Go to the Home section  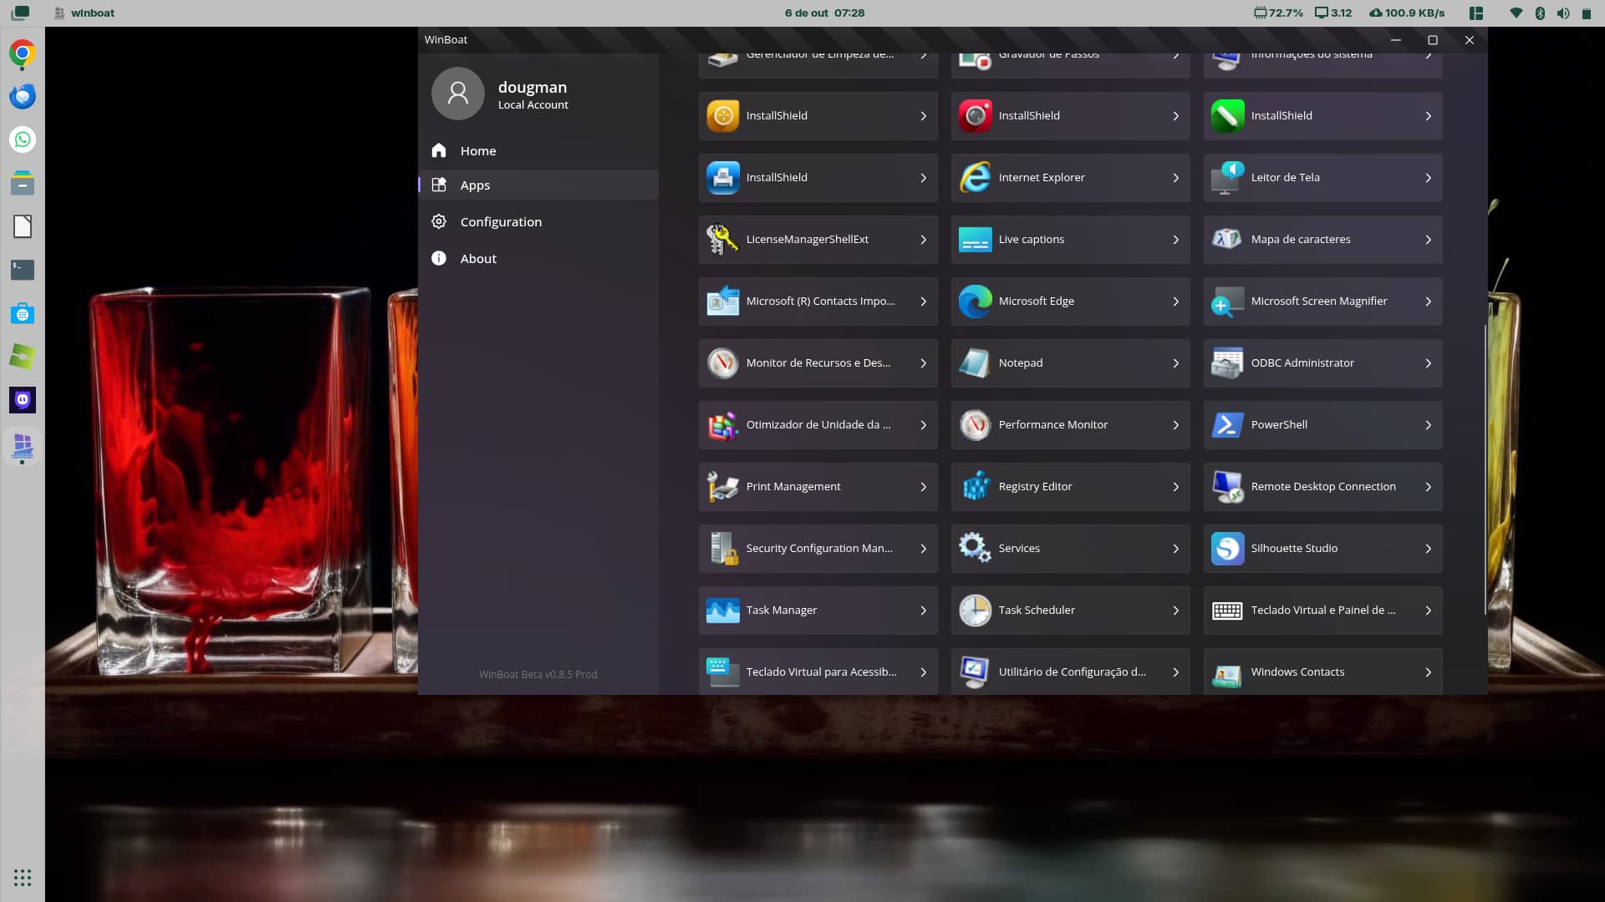pyautogui.click(x=478, y=151)
